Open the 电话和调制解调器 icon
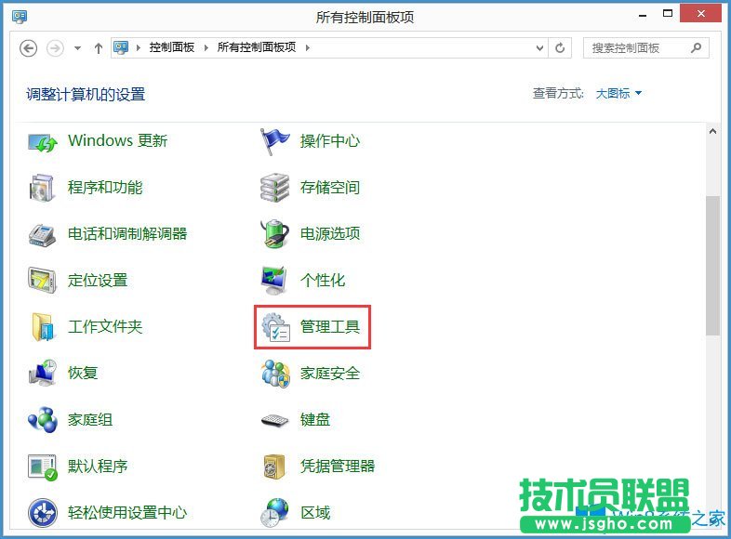Viewport: 731px width, 539px height. tap(42, 234)
